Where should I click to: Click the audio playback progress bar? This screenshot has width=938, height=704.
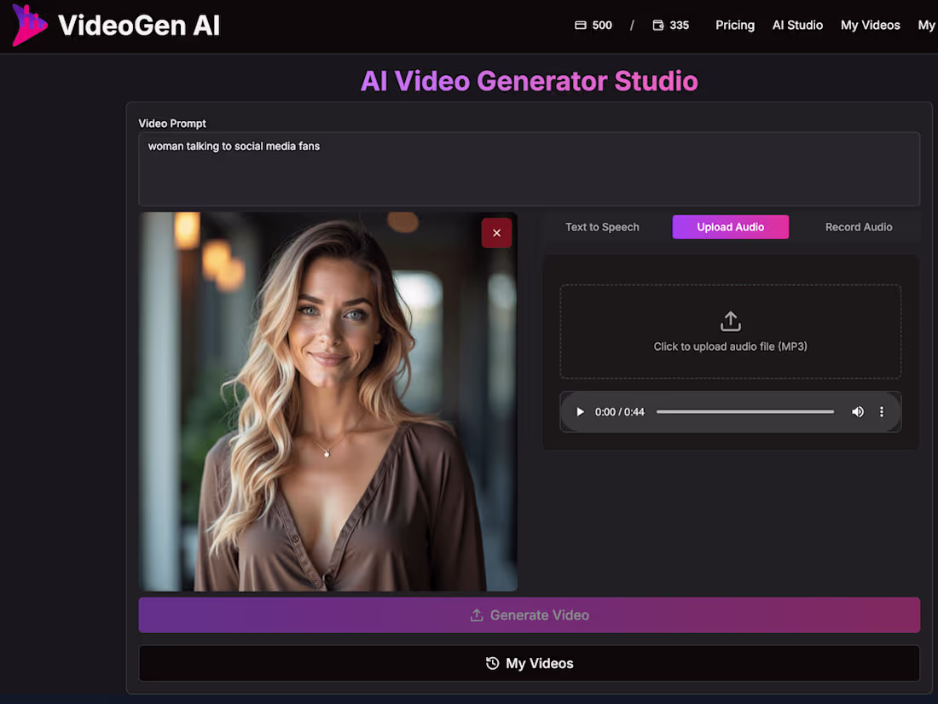pos(744,411)
